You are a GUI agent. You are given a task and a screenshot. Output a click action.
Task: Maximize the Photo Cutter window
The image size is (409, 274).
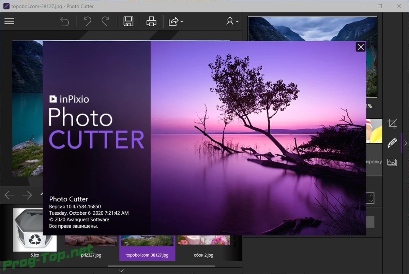pyautogui.click(x=380, y=6)
